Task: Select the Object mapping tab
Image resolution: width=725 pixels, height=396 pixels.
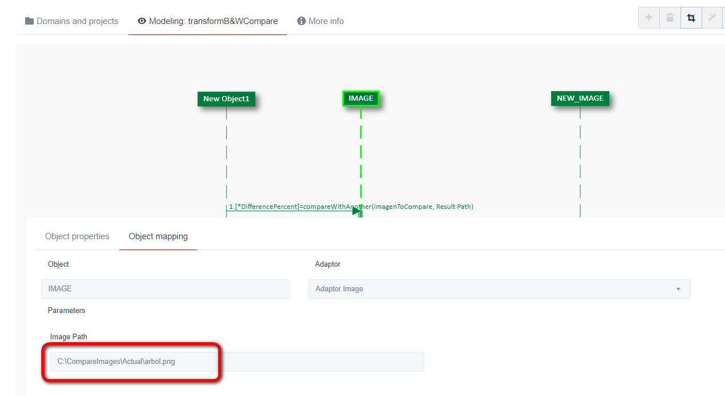Action: tap(158, 236)
